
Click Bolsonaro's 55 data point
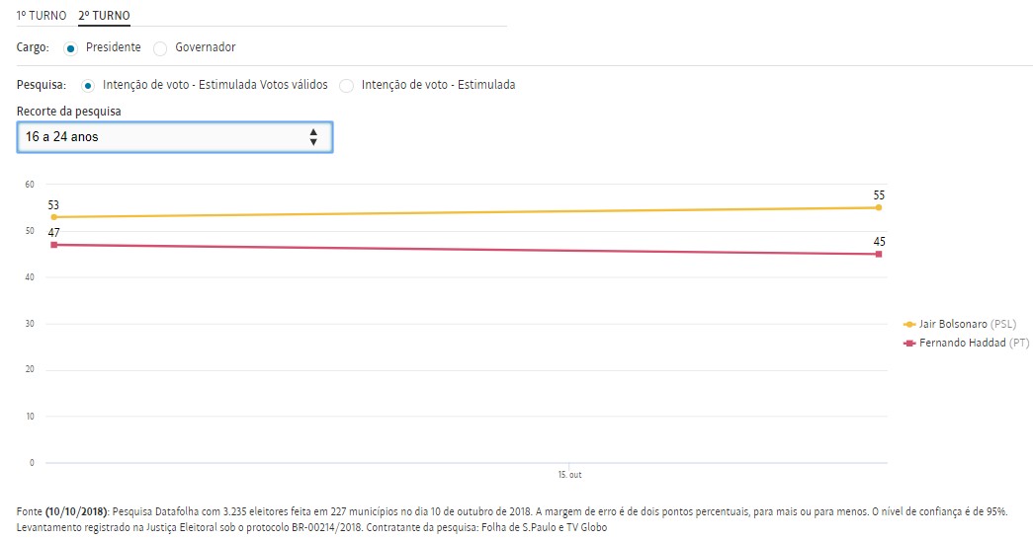pos(878,207)
